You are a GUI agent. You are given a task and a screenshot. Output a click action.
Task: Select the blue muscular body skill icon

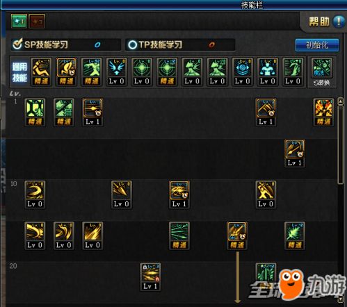tap(268, 72)
